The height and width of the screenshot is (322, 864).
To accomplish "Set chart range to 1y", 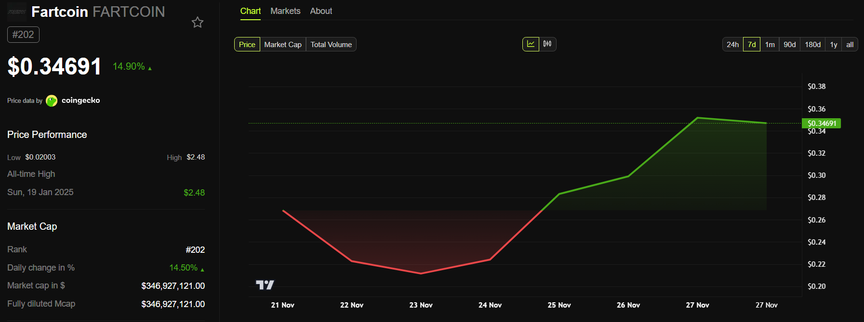I will (x=834, y=45).
